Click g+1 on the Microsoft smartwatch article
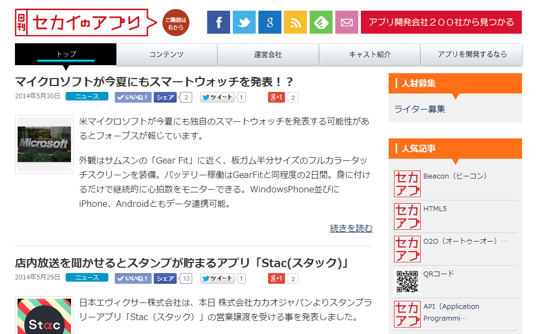The width and height of the screenshot is (536, 334). 276,97
